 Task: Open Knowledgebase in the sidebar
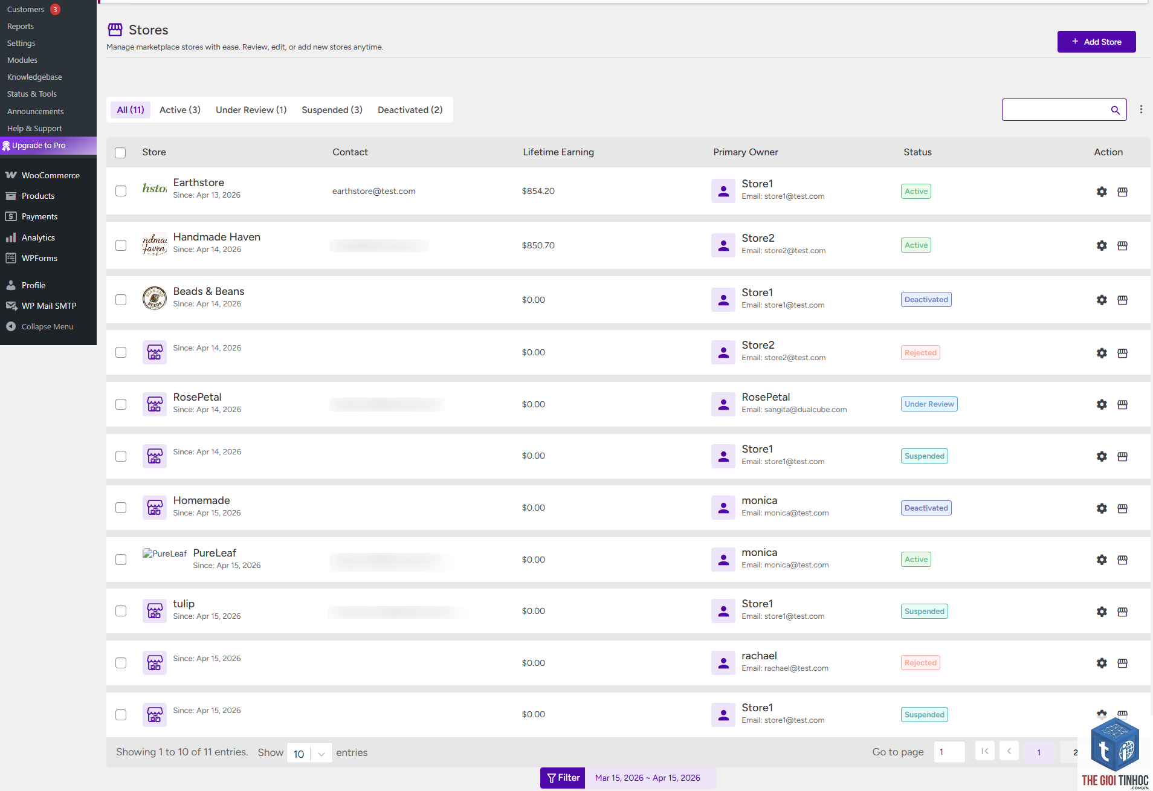34,77
